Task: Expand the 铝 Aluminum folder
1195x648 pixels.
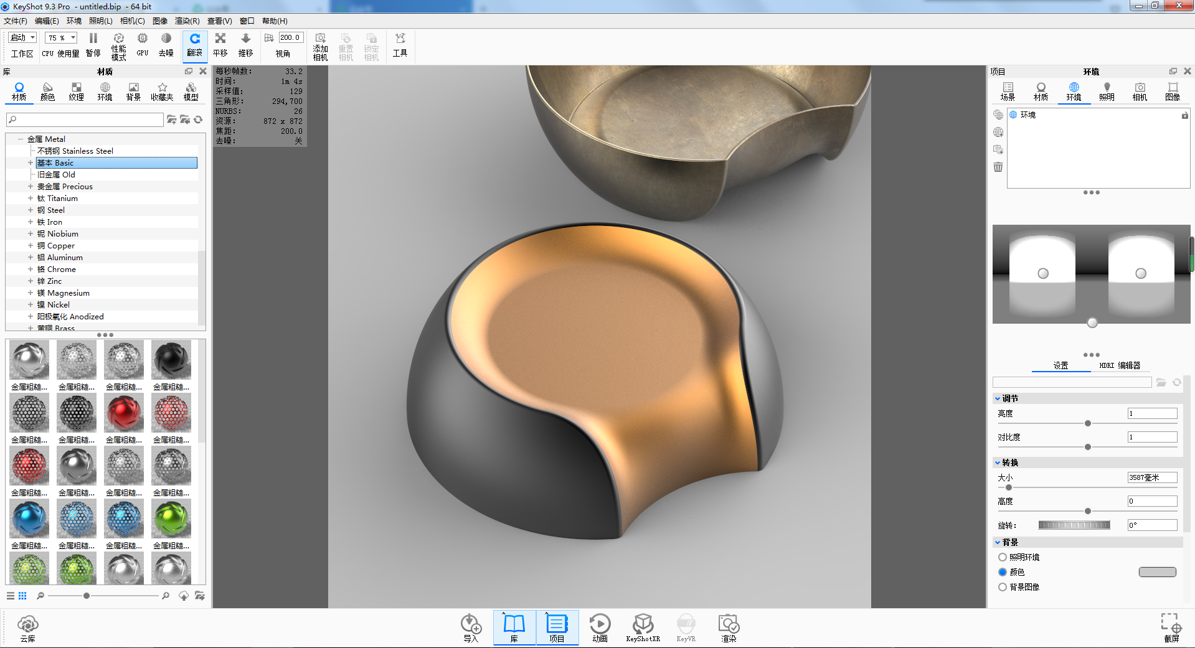Action: click(x=30, y=258)
